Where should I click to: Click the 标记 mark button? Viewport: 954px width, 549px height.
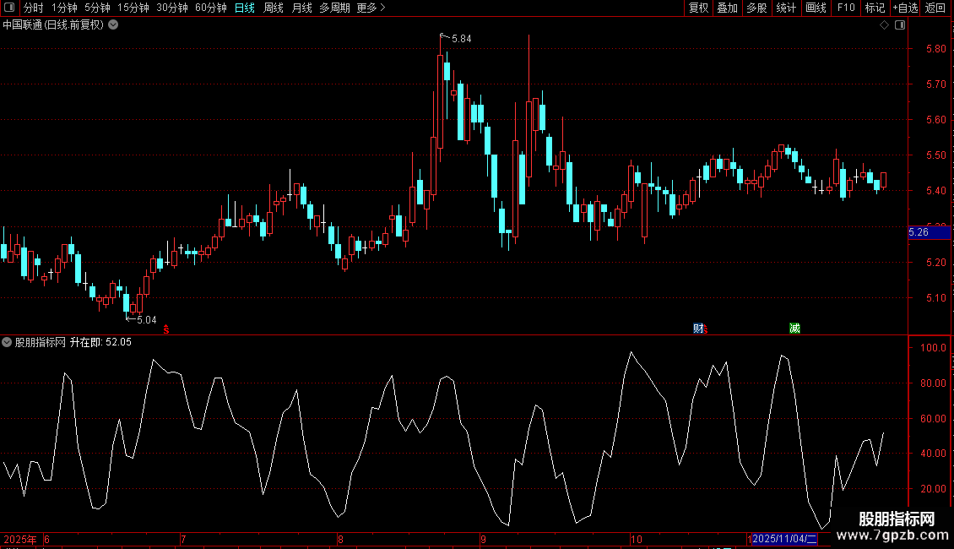click(875, 8)
